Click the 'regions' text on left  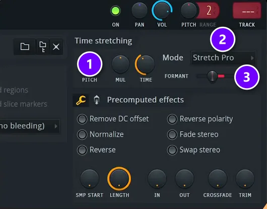(16, 90)
